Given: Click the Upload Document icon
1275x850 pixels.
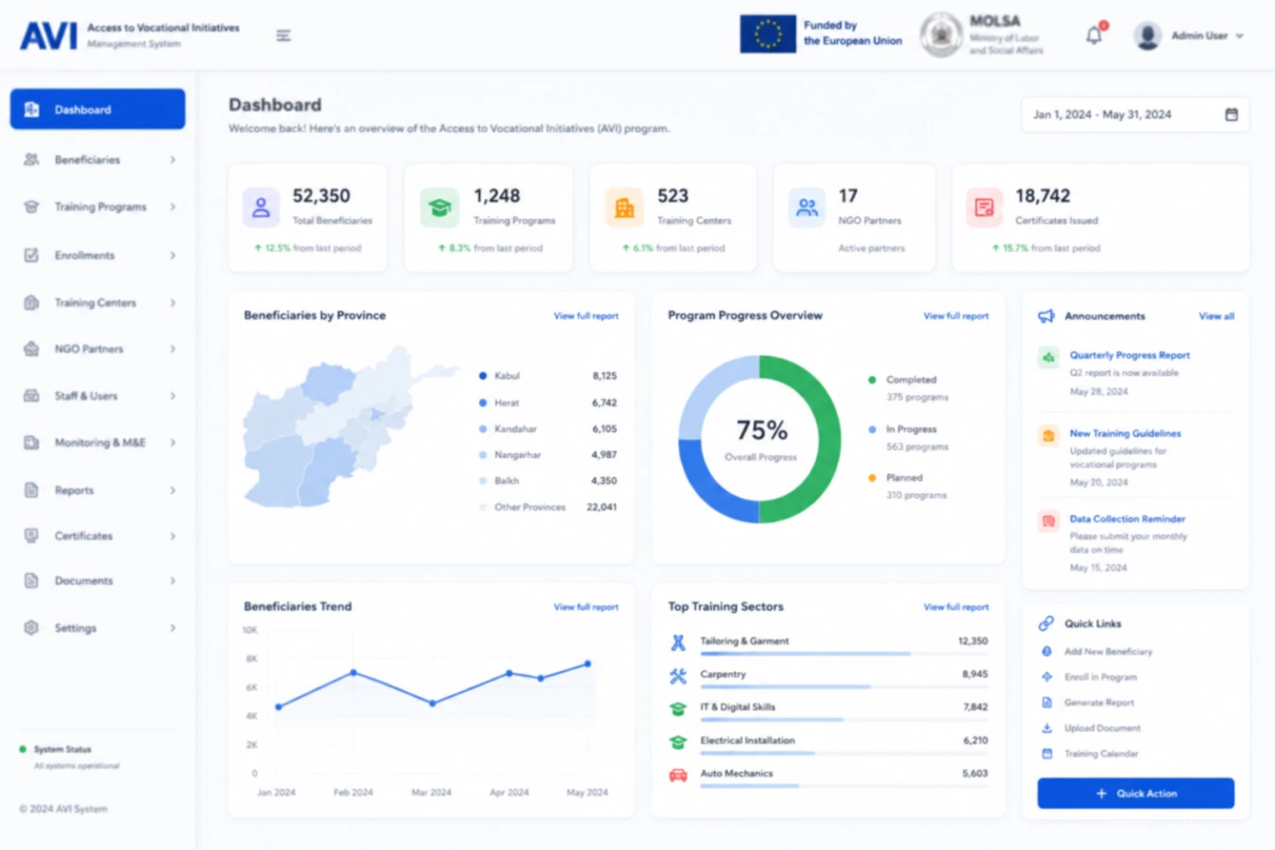Looking at the screenshot, I should coord(1046,728).
